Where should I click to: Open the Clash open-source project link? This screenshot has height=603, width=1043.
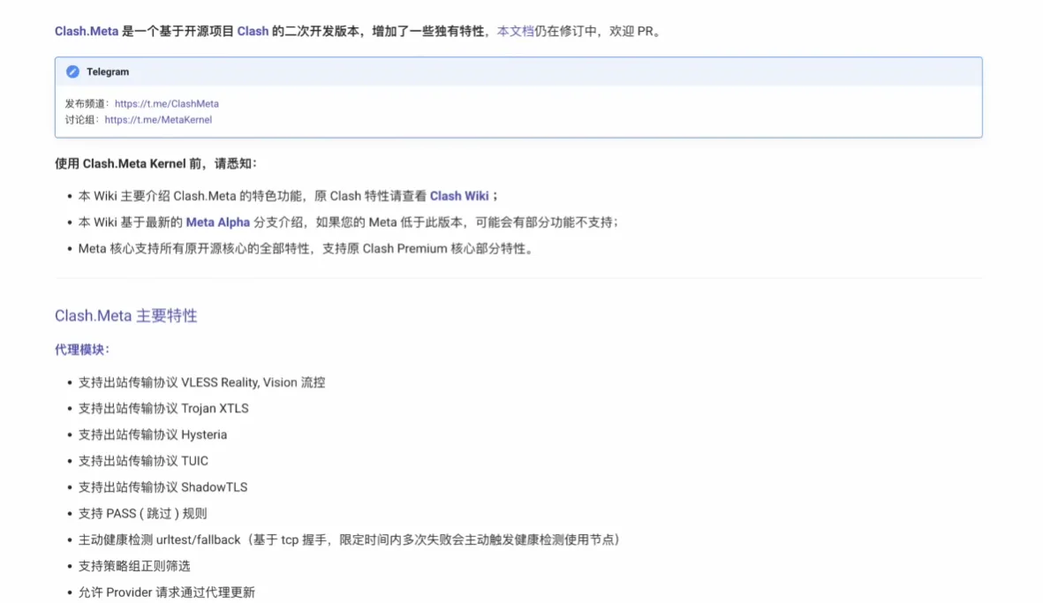[253, 31]
